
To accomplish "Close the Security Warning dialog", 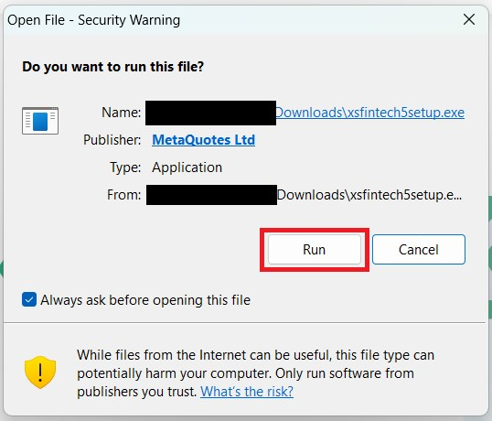I will click(x=469, y=20).
